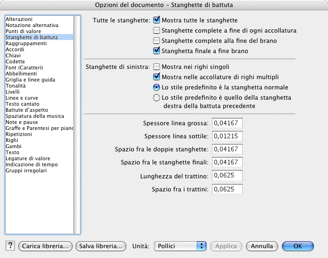
Task: Select 'Gruppi irregolari' in the list
Action: tap(26, 170)
